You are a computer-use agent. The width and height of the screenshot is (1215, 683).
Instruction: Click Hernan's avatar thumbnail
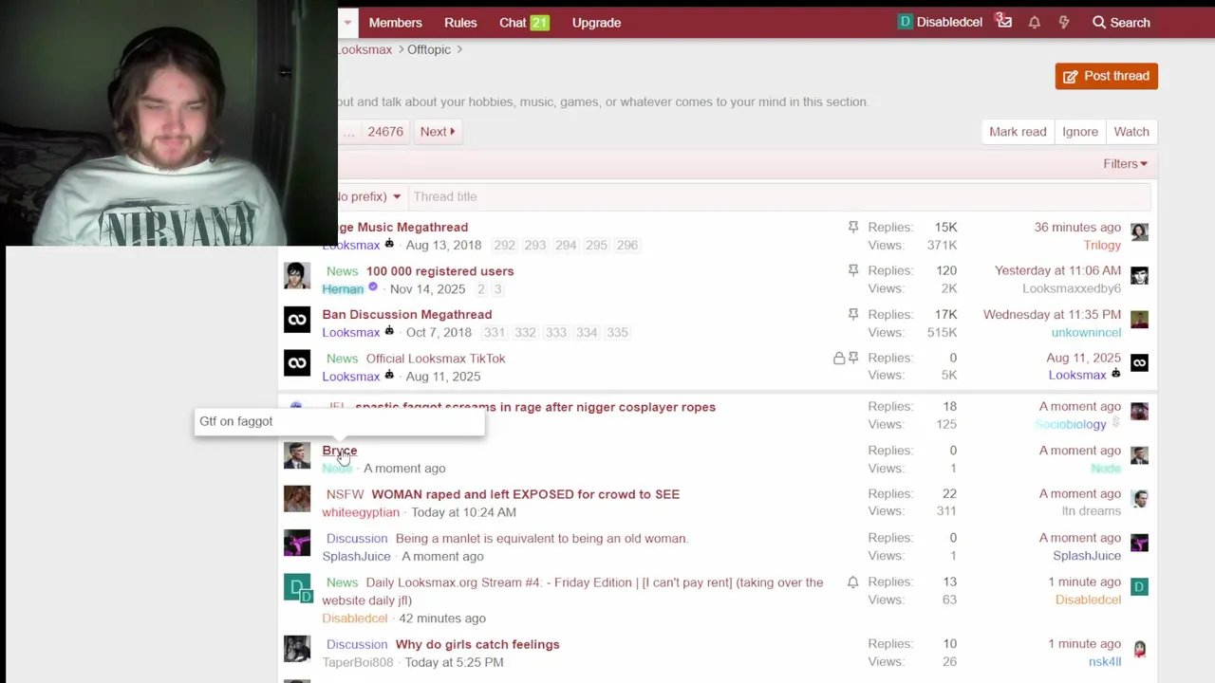pyautogui.click(x=297, y=276)
